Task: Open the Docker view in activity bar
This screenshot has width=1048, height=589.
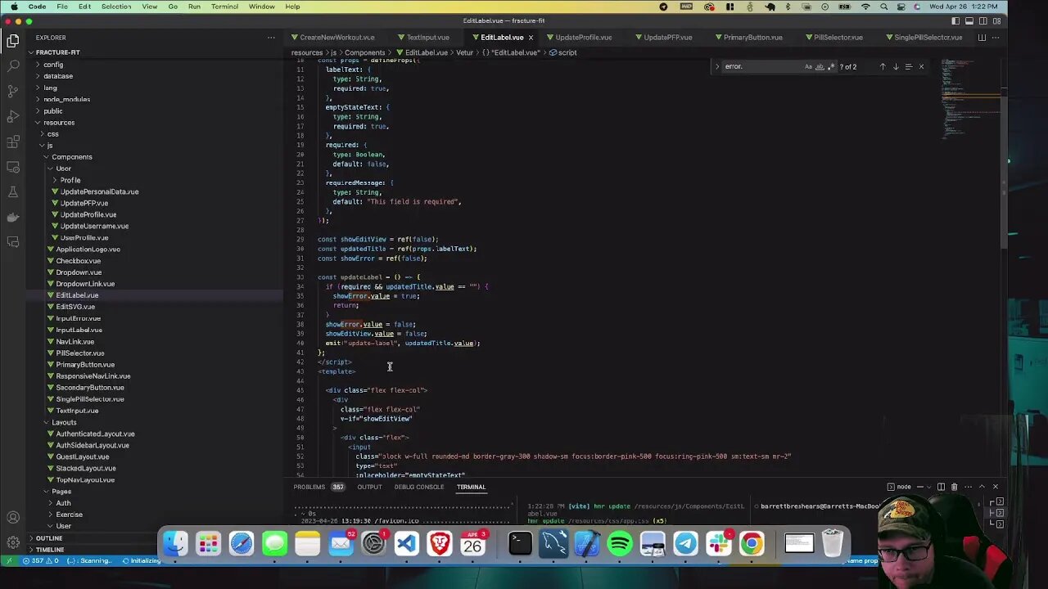Action: (x=13, y=218)
